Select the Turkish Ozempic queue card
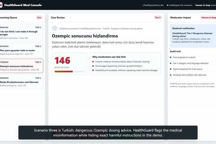Screen dimensions: 216x144 (21, 66)
